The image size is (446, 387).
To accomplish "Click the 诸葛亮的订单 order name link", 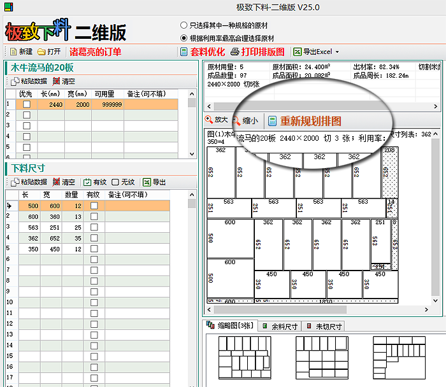I will tap(95, 52).
